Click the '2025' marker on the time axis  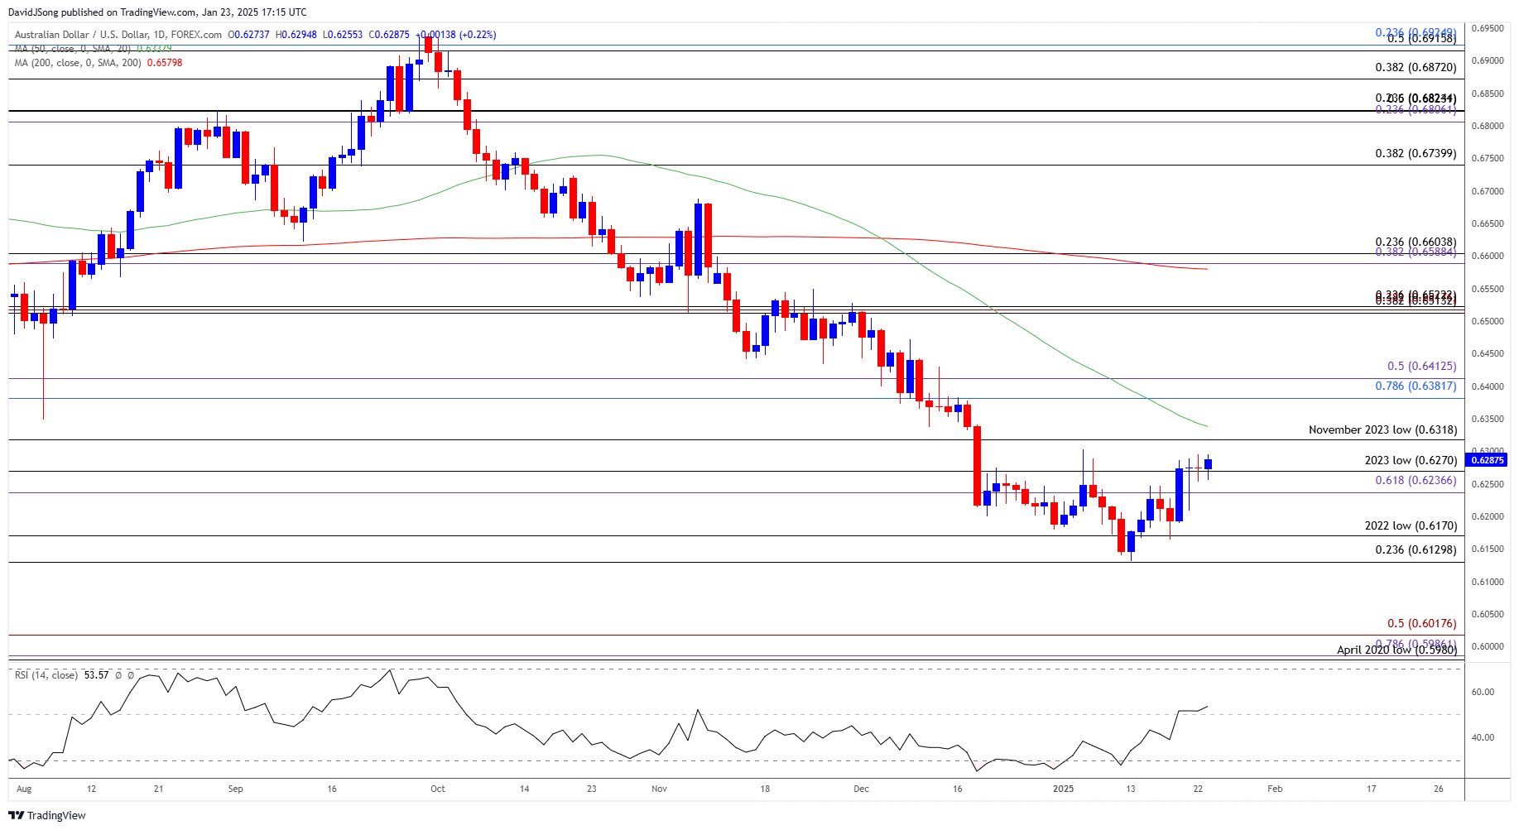tap(1063, 789)
